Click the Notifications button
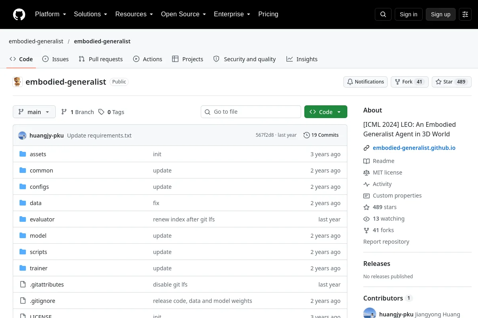The width and height of the screenshot is (478, 318). [x=365, y=82]
